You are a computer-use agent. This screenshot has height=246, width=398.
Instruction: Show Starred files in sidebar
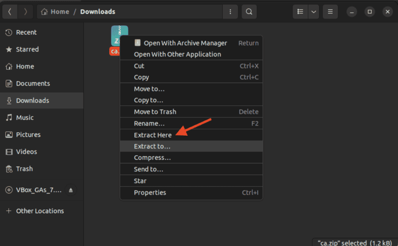click(x=27, y=49)
